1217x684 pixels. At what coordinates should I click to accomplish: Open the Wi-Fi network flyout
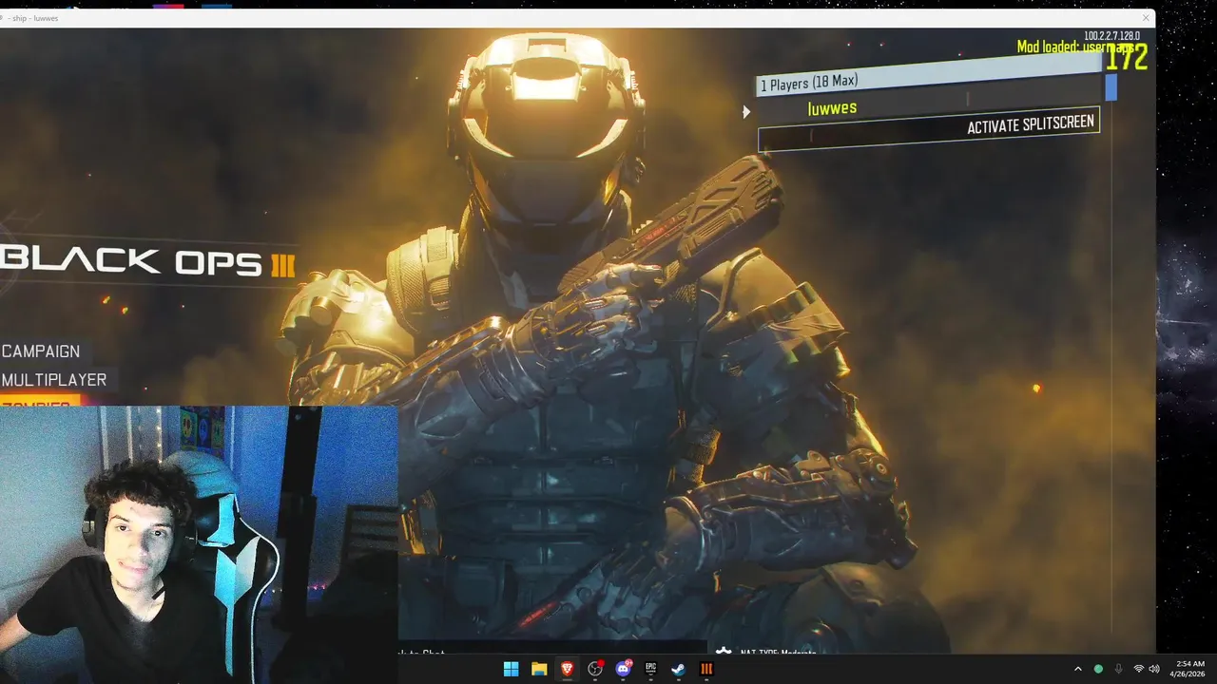(x=1139, y=669)
